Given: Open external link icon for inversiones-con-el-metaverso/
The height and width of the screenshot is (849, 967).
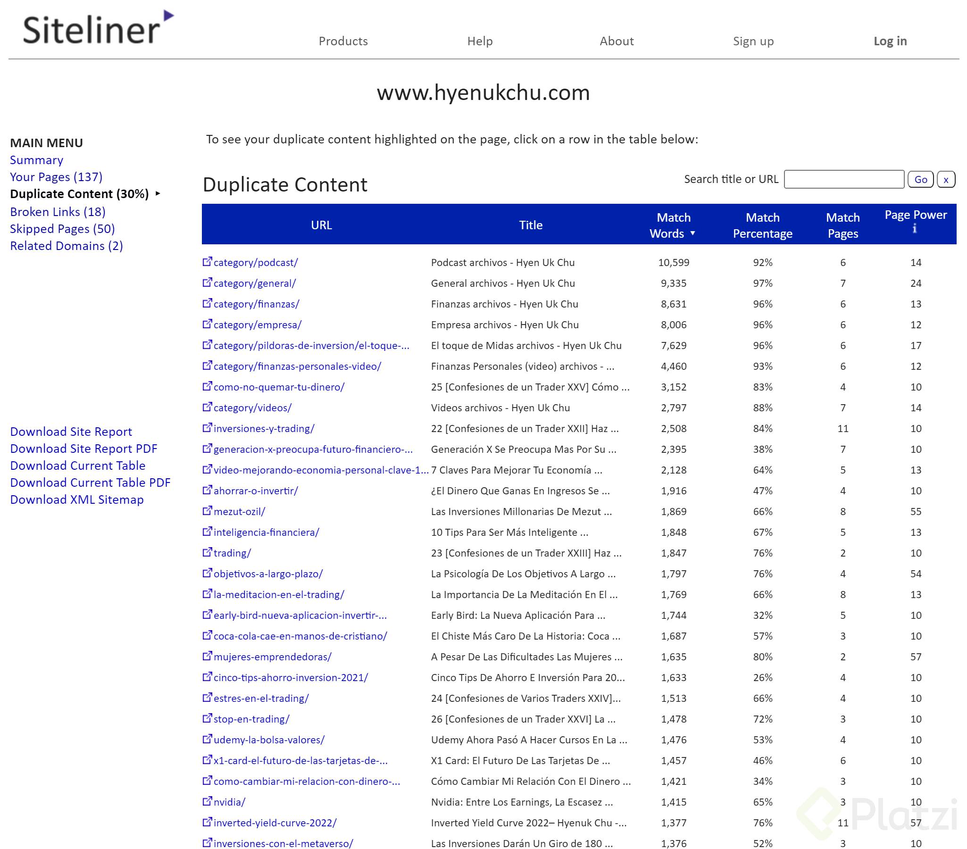Looking at the screenshot, I should tap(207, 843).
